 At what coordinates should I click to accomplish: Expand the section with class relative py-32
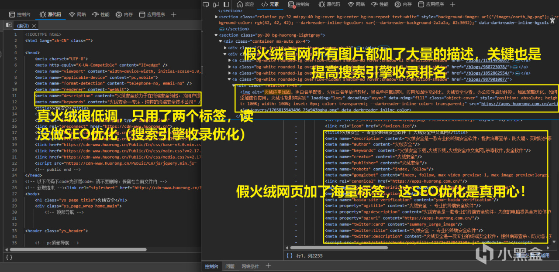[x=216, y=17]
